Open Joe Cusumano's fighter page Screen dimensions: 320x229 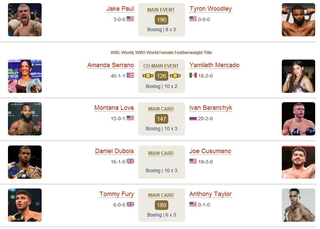(x=210, y=151)
